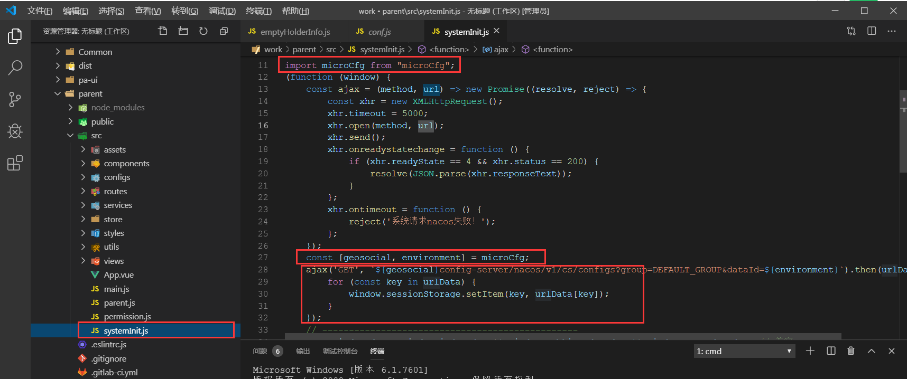Close the bottom terminal panel
Viewport: 907px width, 379px height.
(892, 351)
